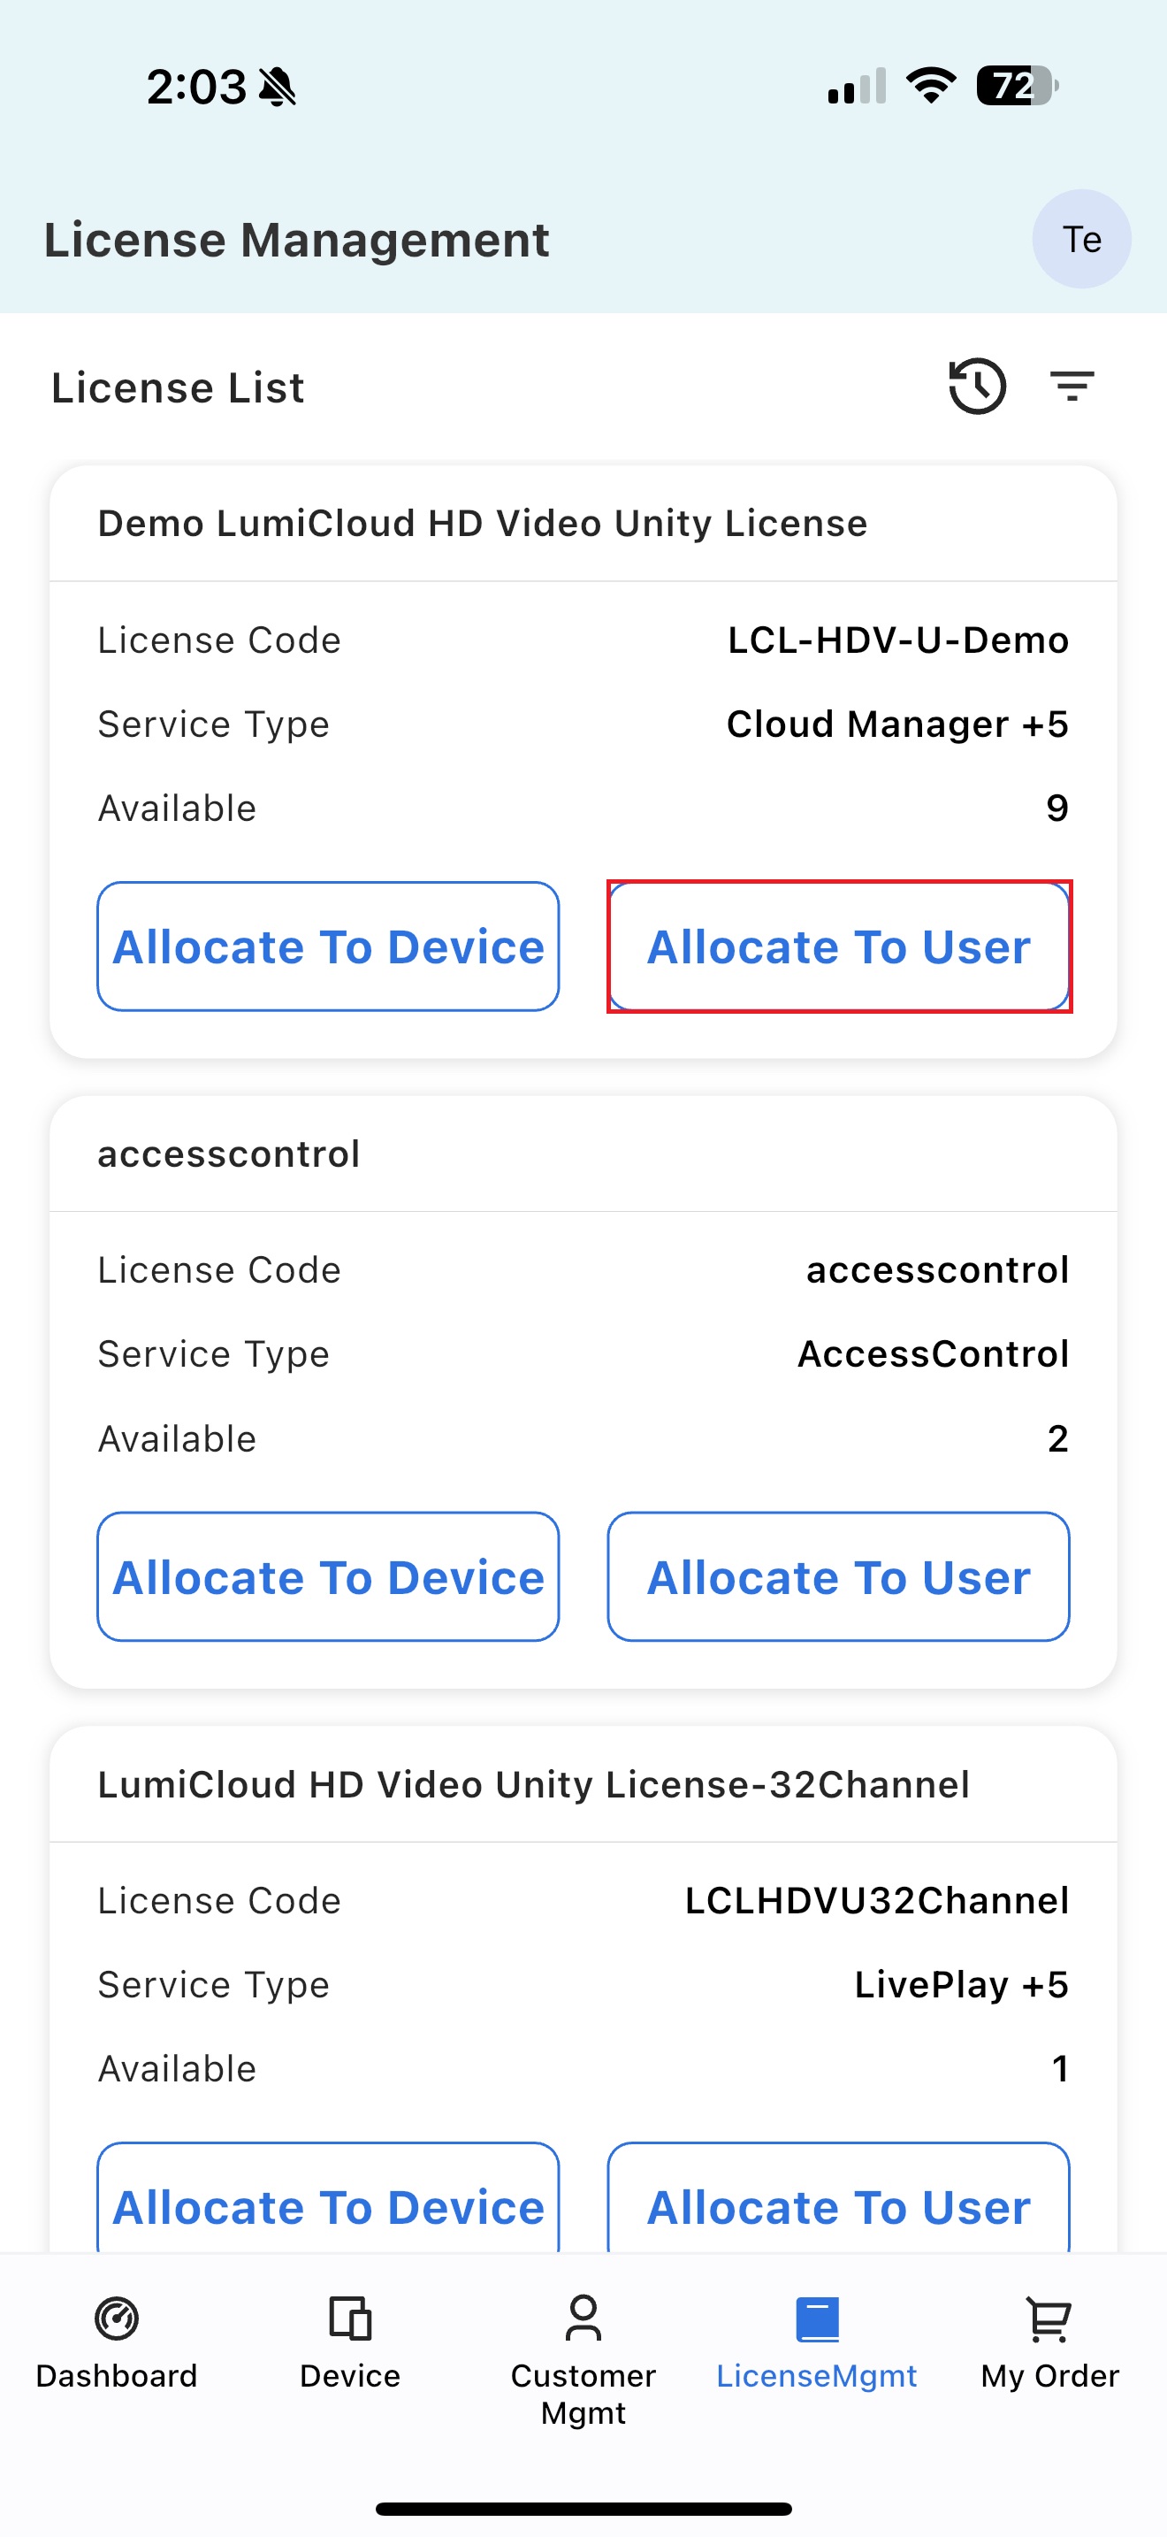The height and width of the screenshot is (2537, 1167).
Task: Tap the accesscontrol card title
Action: pyautogui.click(x=228, y=1154)
